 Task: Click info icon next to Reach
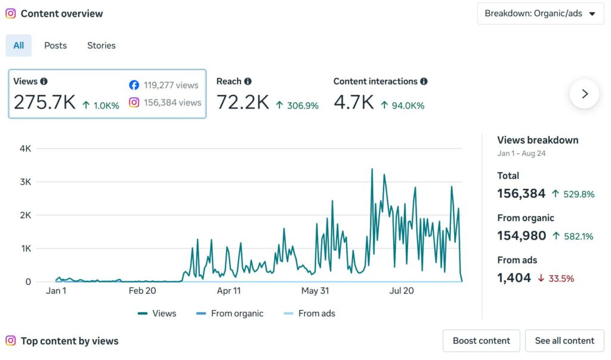pos(248,81)
